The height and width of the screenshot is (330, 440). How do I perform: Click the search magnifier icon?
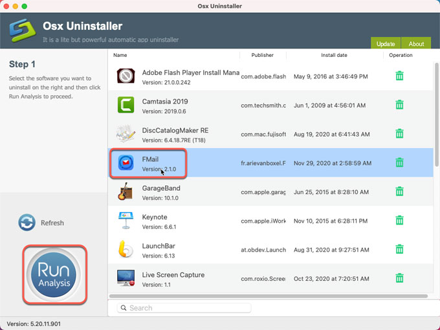(124, 308)
